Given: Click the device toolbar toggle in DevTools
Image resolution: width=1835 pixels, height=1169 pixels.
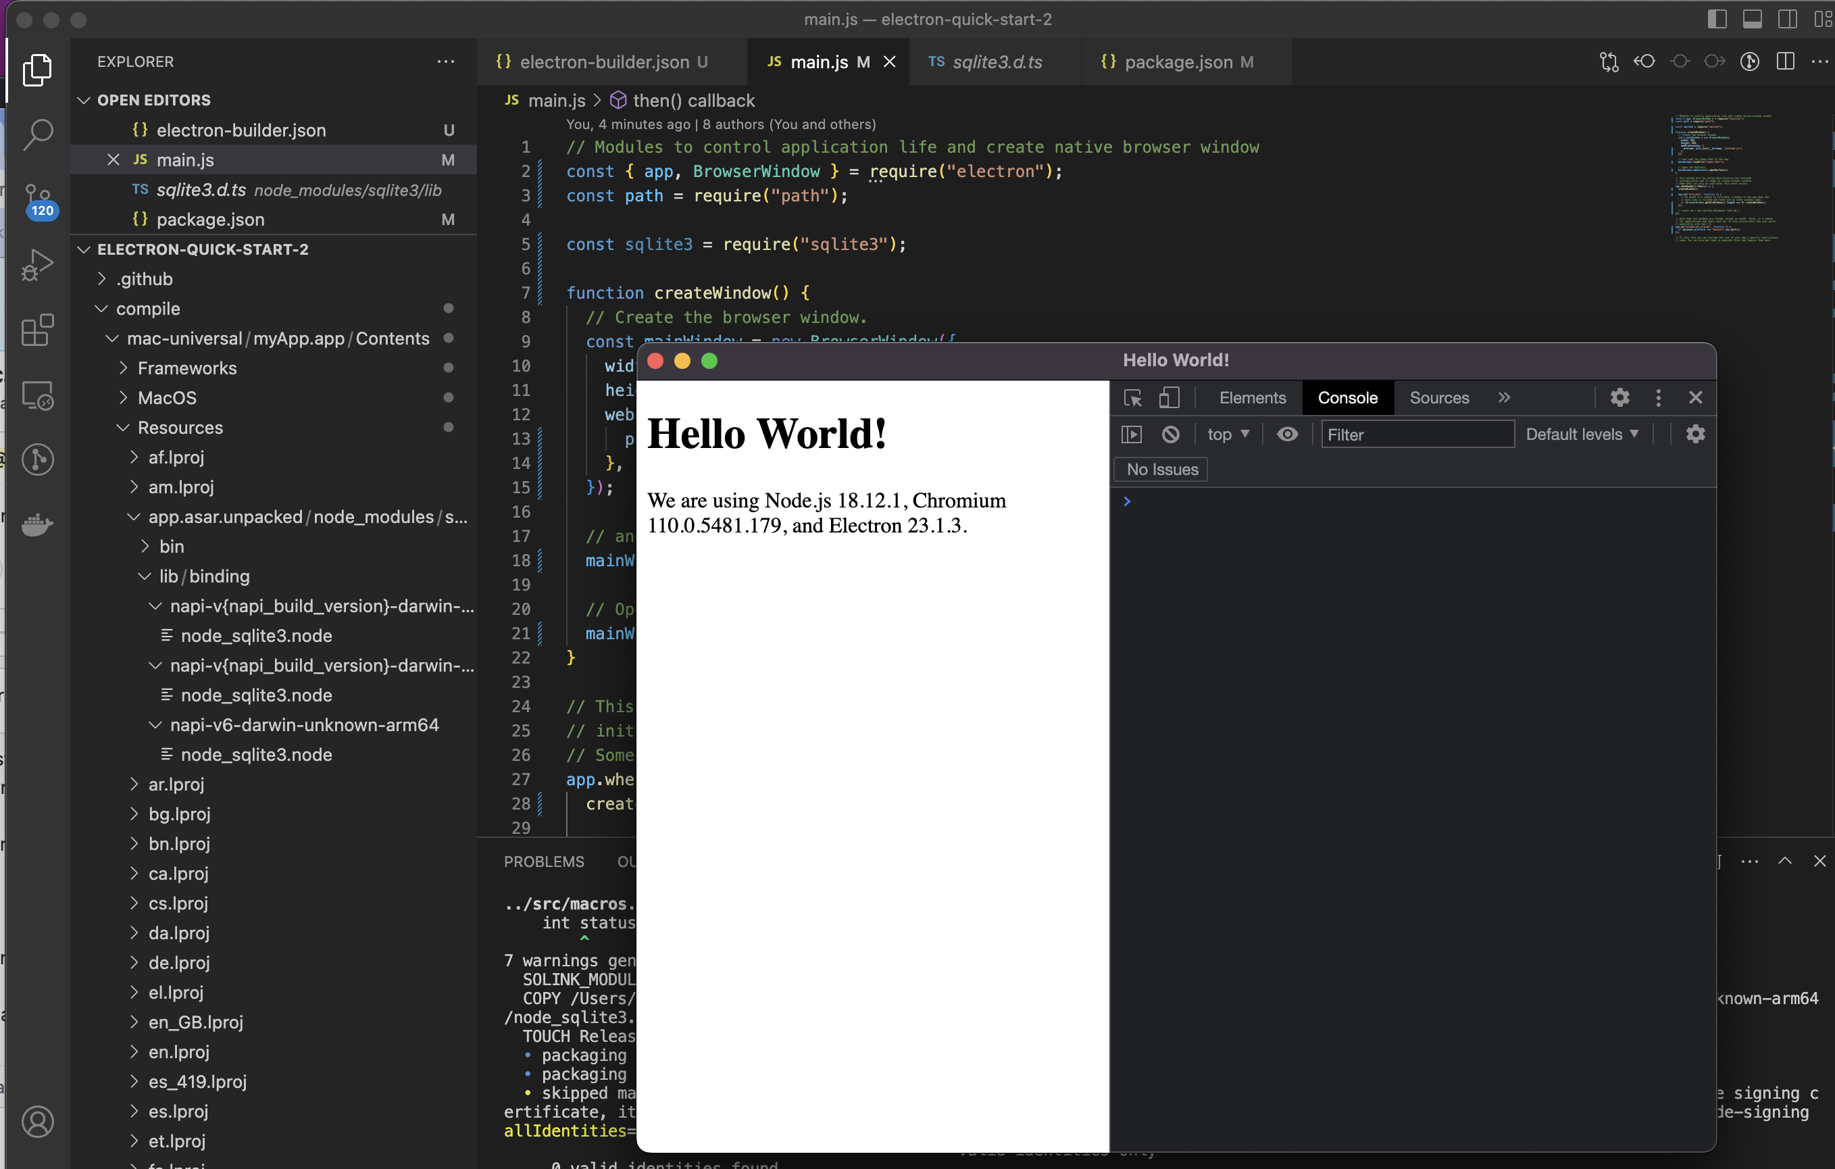Looking at the screenshot, I should tap(1170, 397).
